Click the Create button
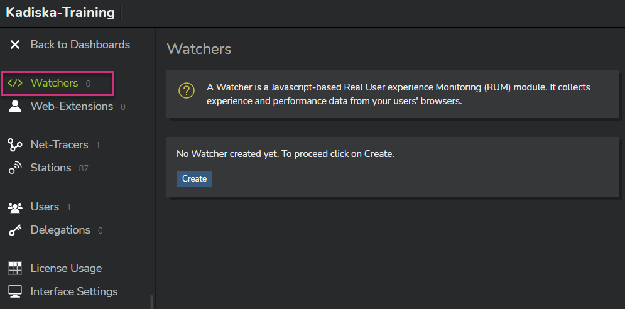The height and width of the screenshot is (309, 625). 195,179
